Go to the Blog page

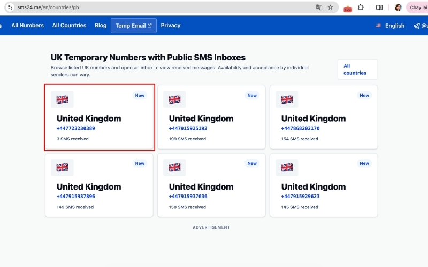click(101, 25)
